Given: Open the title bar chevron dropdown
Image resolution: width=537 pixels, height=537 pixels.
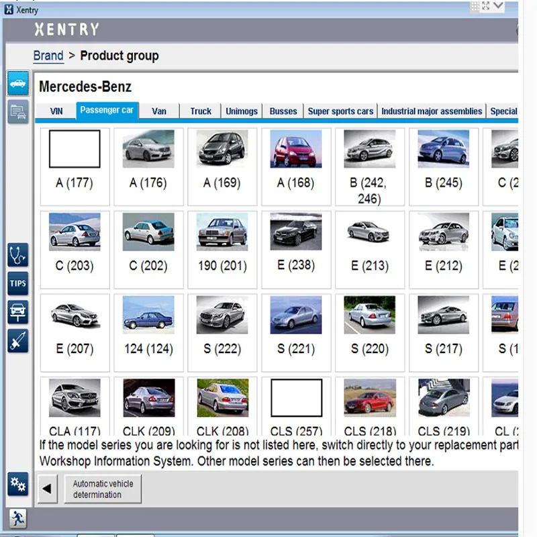Looking at the screenshot, I should pos(498,6).
